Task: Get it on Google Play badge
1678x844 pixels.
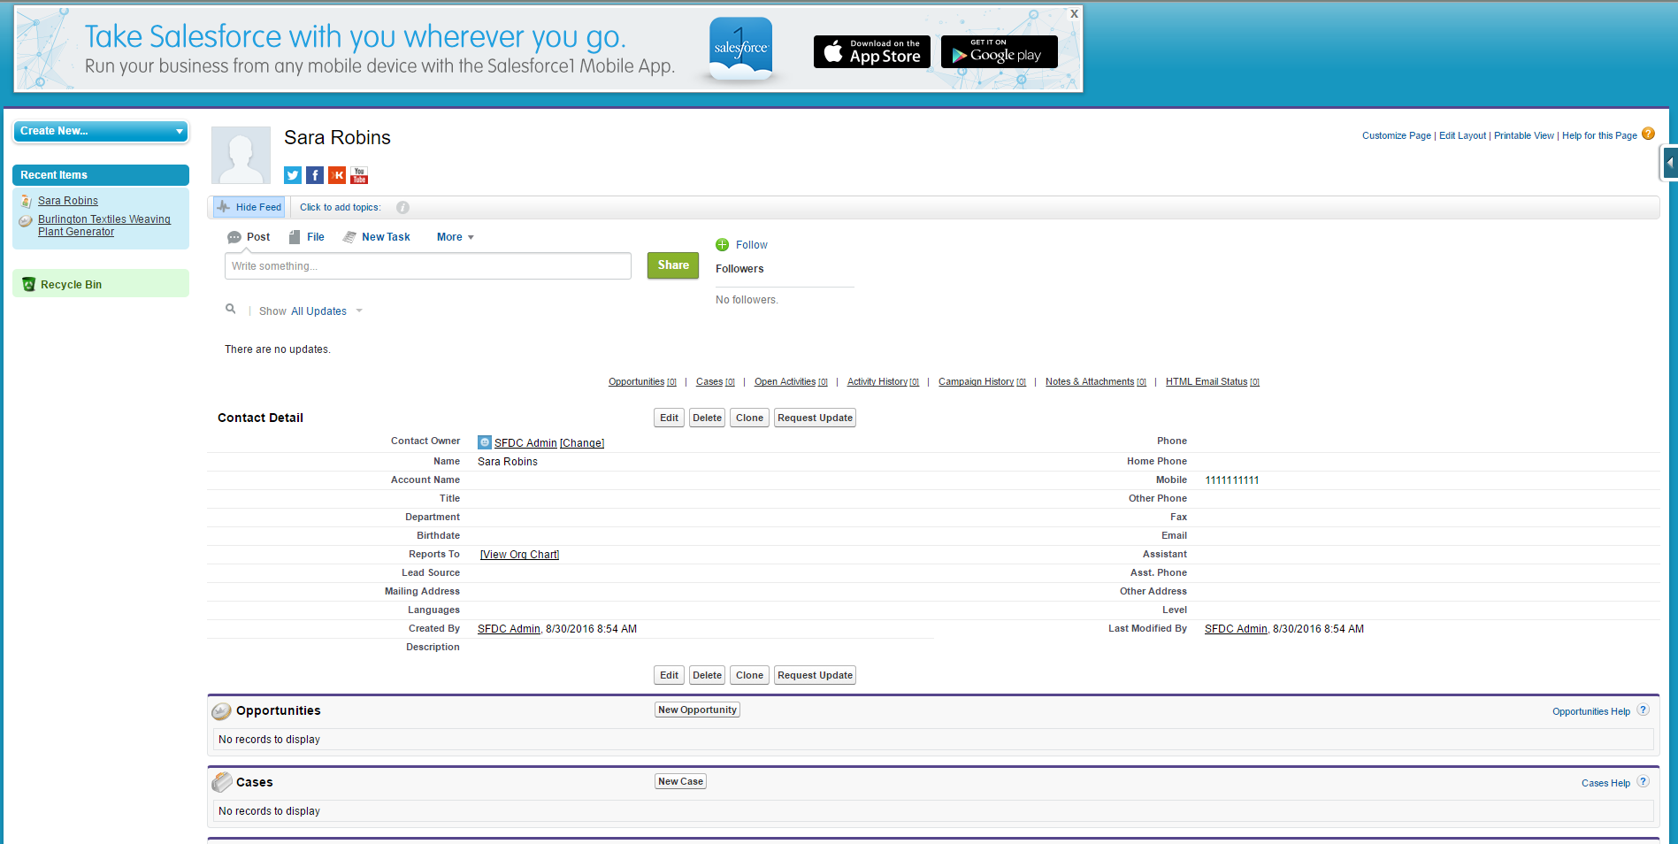Action: (x=1000, y=51)
